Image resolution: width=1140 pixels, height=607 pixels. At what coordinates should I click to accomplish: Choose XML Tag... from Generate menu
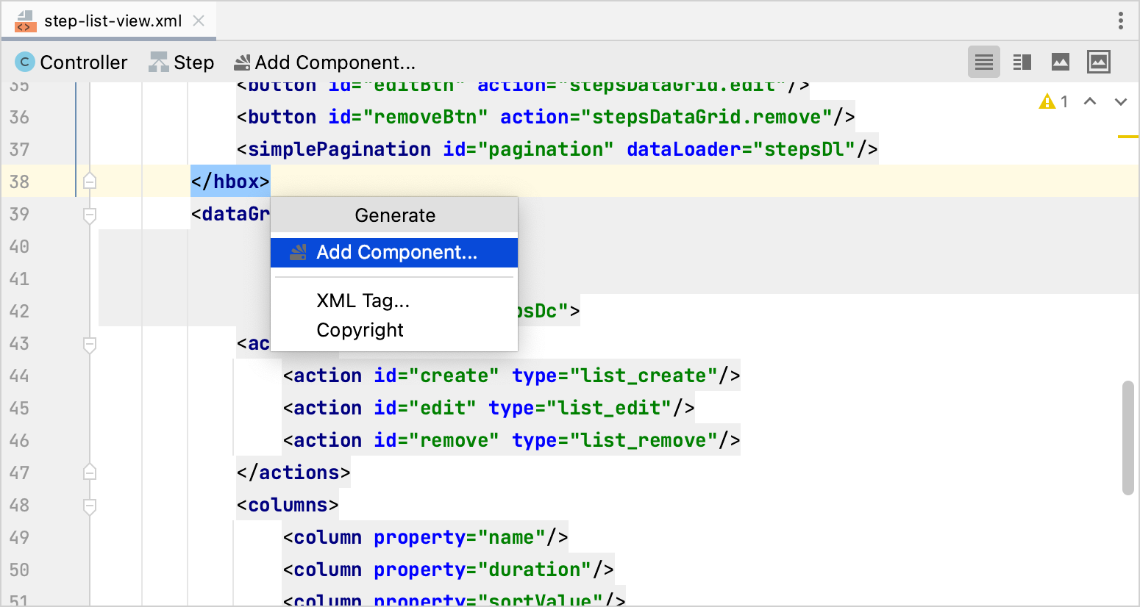coord(363,301)
